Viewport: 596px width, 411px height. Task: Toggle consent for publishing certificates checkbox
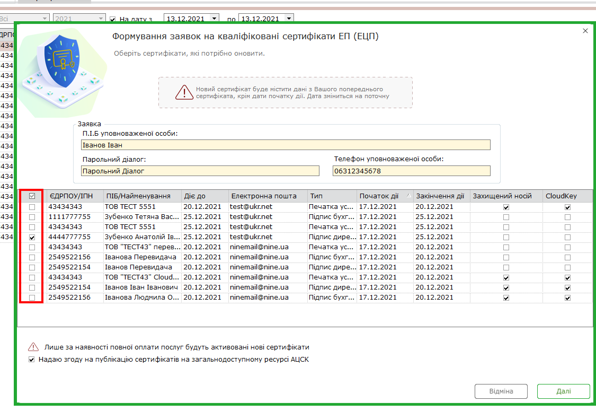pos(32,359)
